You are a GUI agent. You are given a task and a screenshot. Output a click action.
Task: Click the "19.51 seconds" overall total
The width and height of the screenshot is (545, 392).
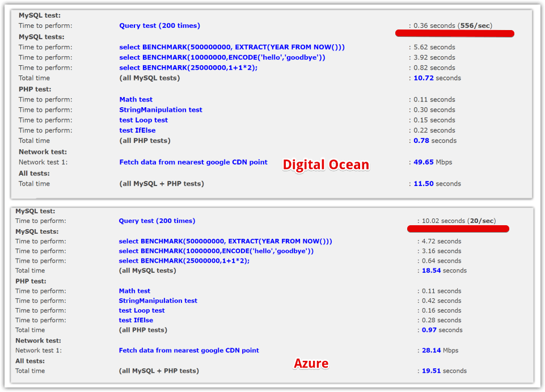444,371
